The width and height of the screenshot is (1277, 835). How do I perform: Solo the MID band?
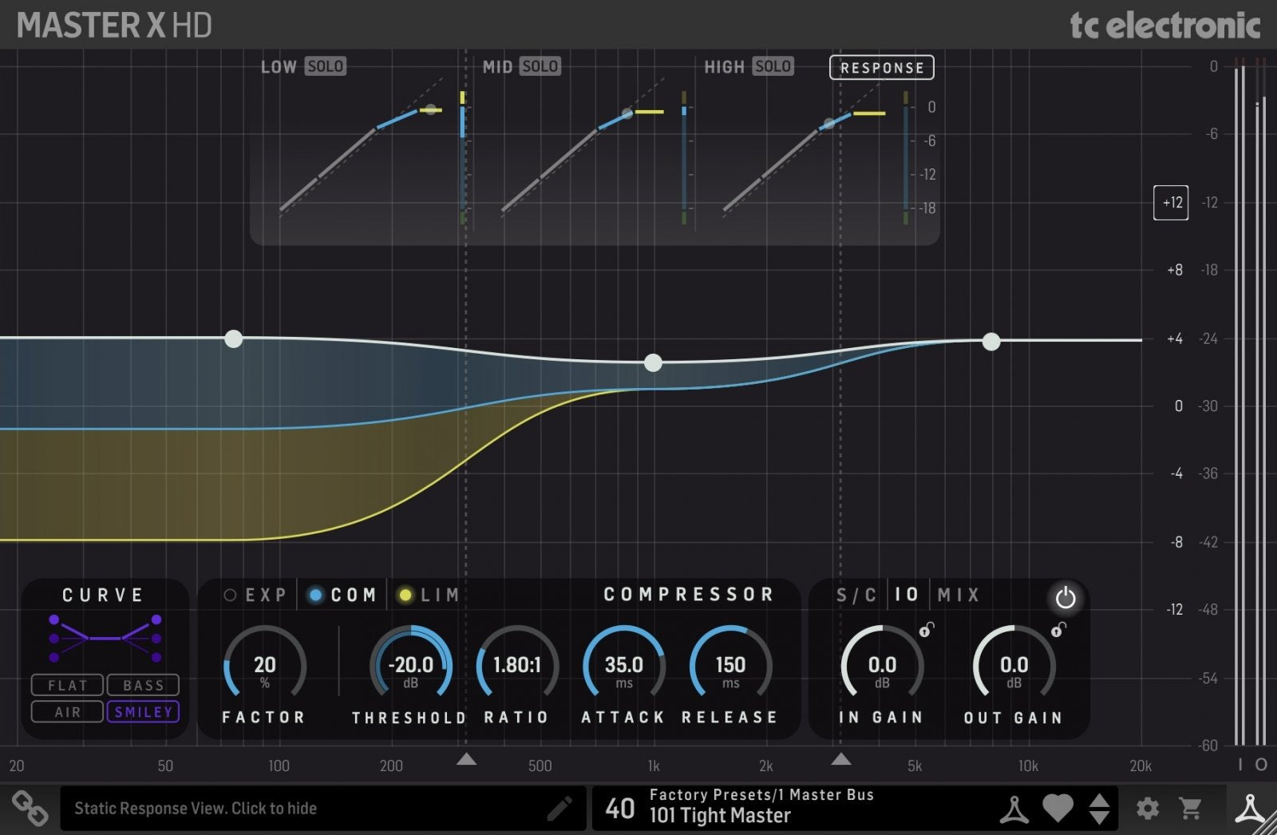pos(540,66)
